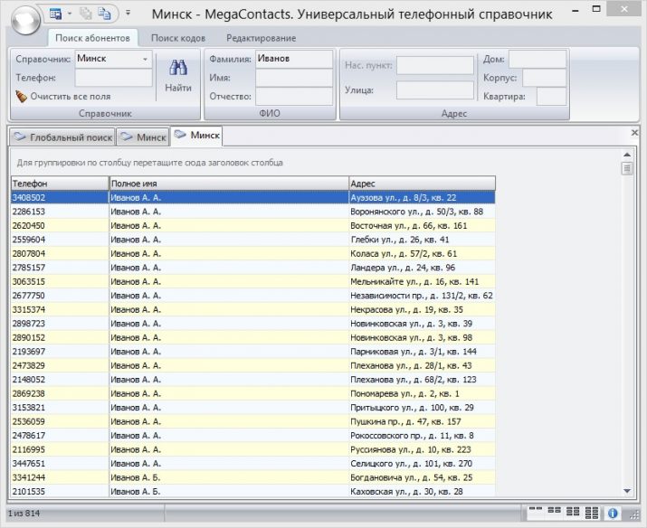Click address Ландера ул., д. 24, кв. 96
Image resolution: width=647 pixels, height=528 pixels.
(403, 268)
